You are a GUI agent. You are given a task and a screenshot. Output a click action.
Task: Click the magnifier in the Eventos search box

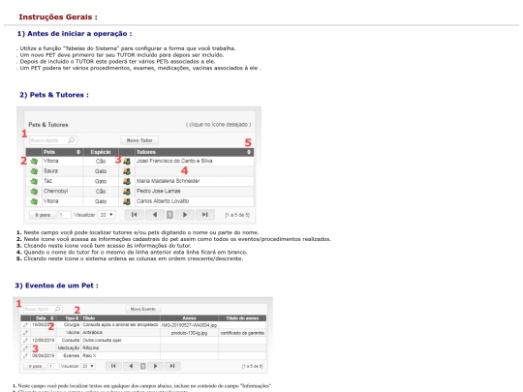[x=57, y=309]
